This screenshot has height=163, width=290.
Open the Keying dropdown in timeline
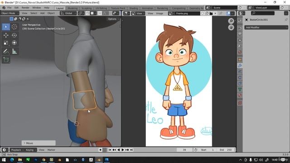pyautogui.click(x=31, y=150)
